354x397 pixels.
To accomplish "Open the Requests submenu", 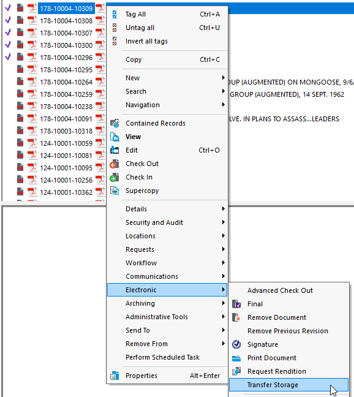I will tap(167, 249).
